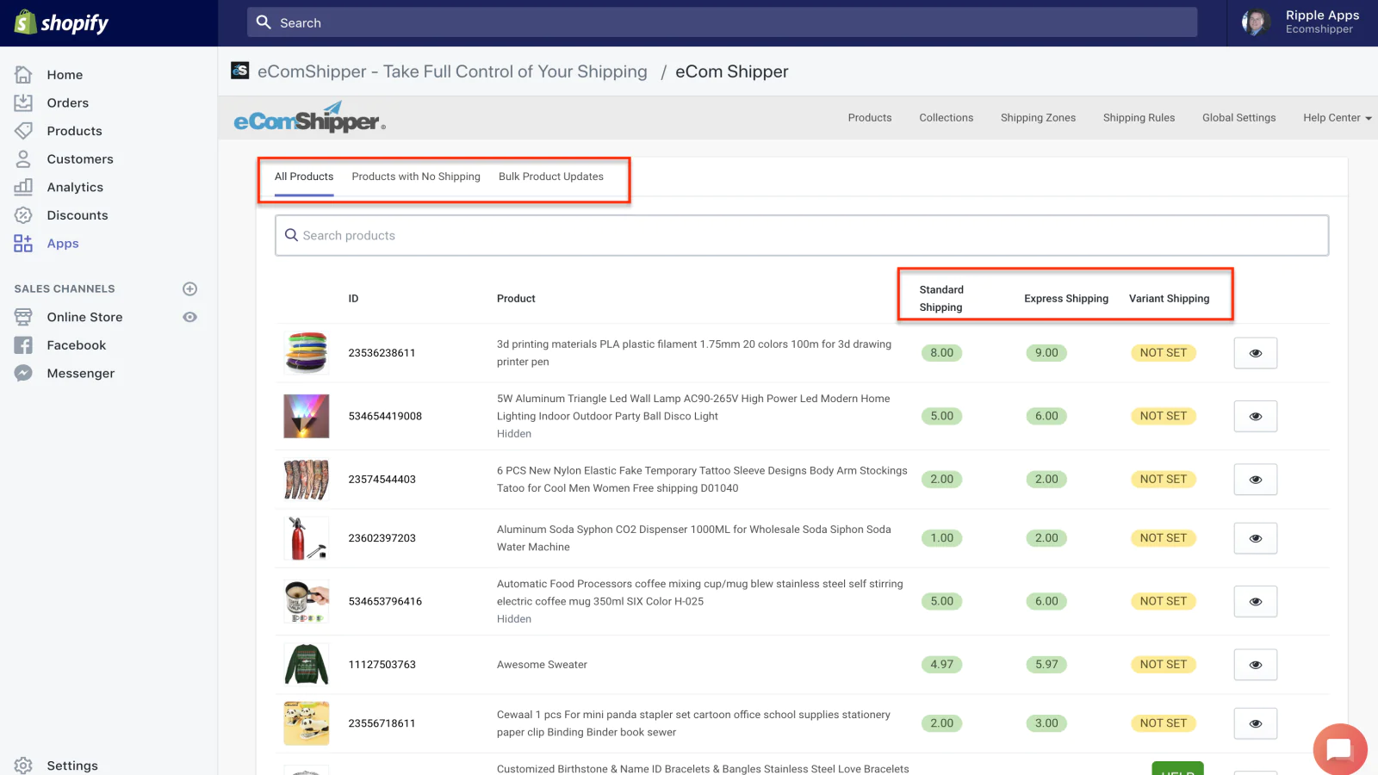The width and height of the screenshot is (1378, 775).
Task: Expand the Help Center dropdown
Action: pos(1337,118)
